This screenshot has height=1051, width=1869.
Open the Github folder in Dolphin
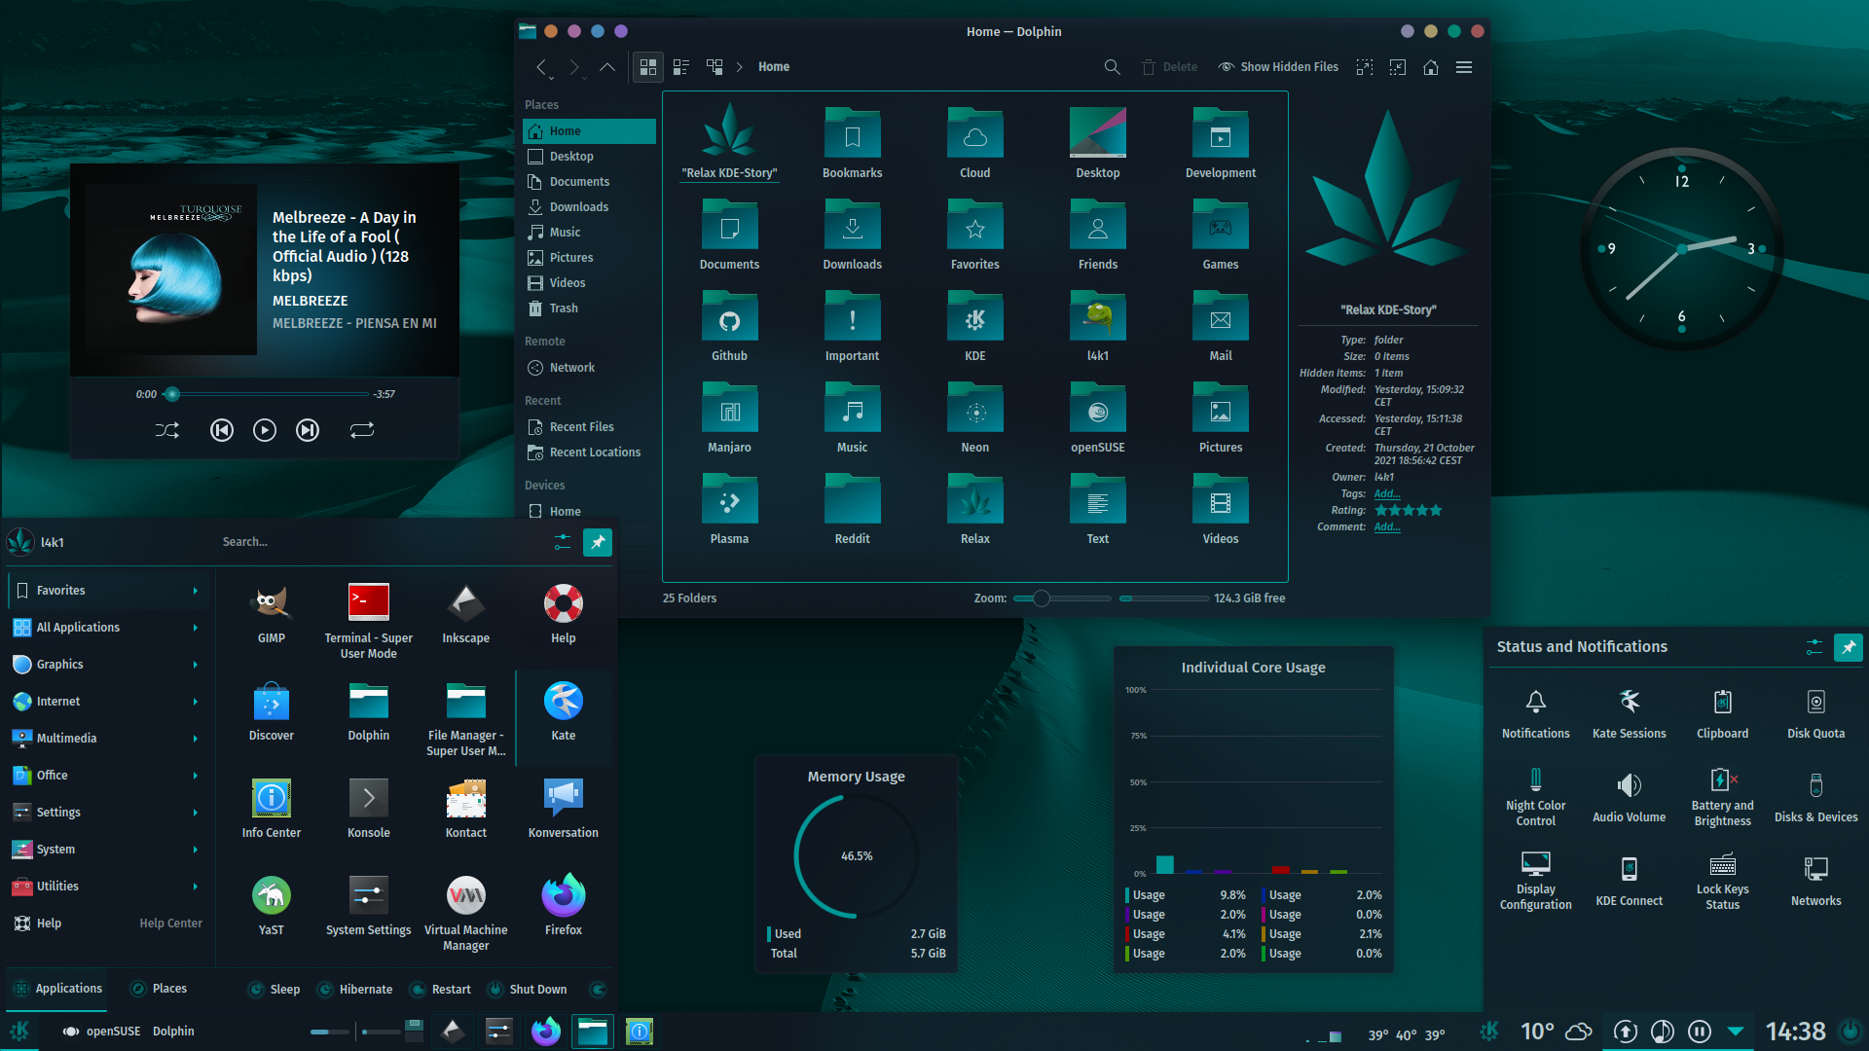[x=729, y=327]
